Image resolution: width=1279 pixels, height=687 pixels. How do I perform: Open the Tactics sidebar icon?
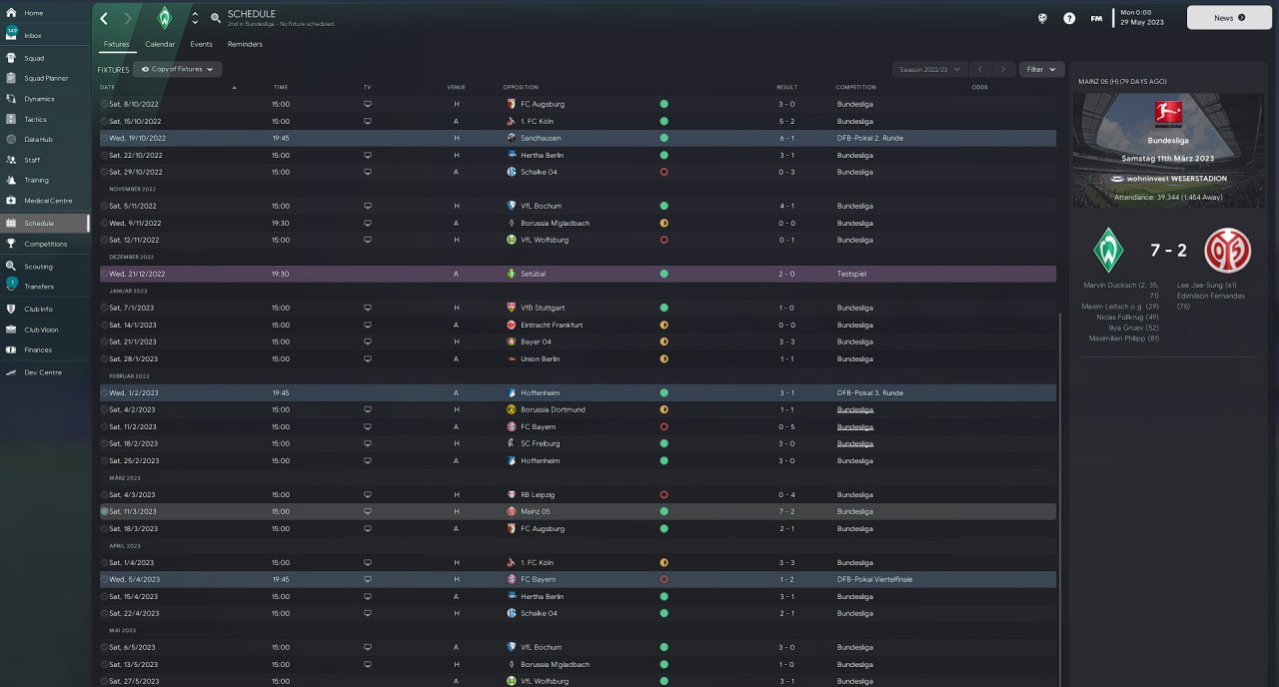[x=12, y=120]
